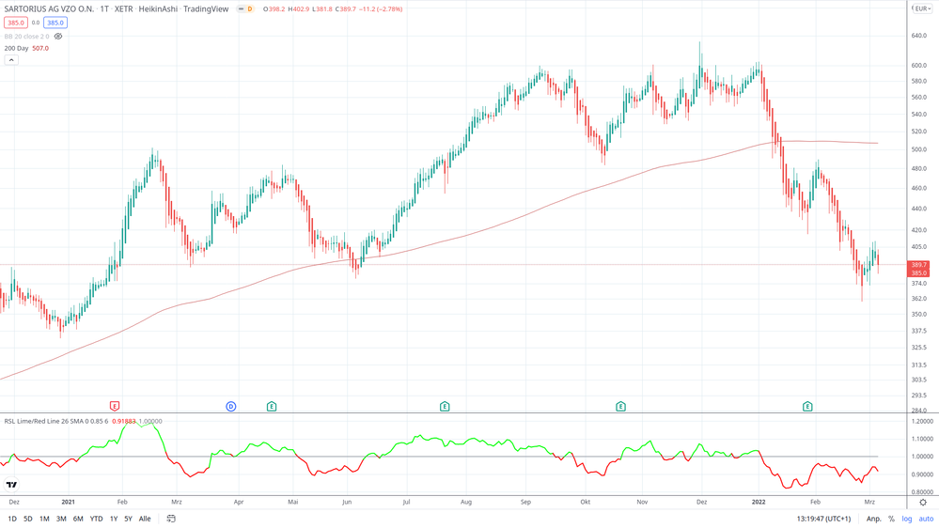Screen dimensions: 939x528
Task: Click the blue 385.0 buy price button
Action: tap(55, 23)
